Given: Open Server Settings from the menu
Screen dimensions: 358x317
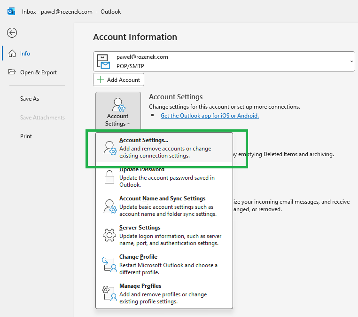Looking at the screenshot, I should [x=164, y=235].
